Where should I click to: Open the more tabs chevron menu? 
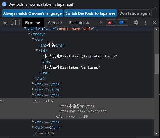(x=100, y=22)
